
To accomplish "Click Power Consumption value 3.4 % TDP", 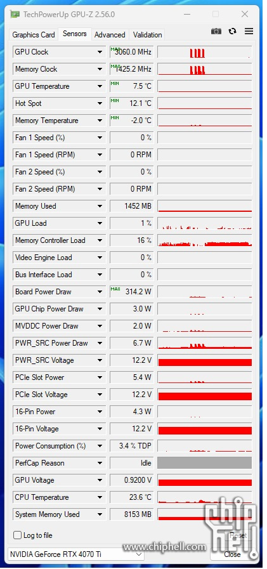I will [131, 446].
